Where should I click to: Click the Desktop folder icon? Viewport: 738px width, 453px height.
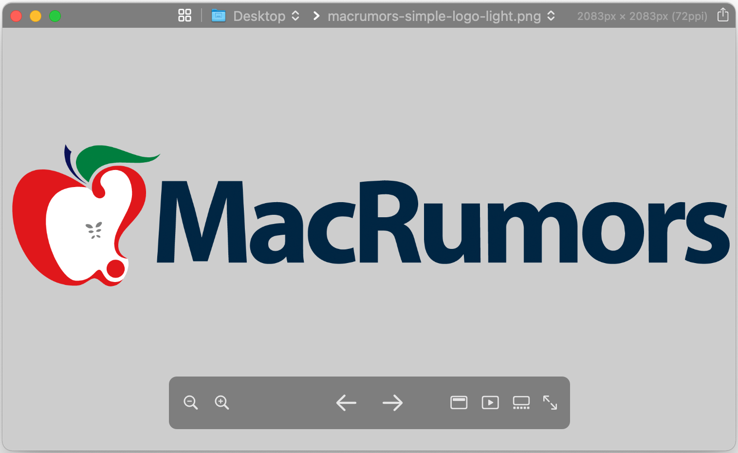pos(219,16)
